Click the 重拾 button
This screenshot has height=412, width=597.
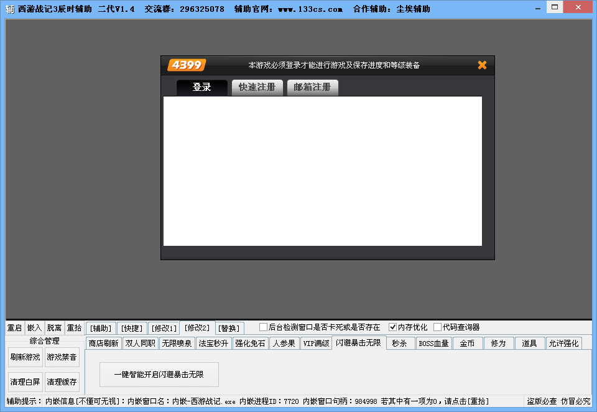pyautogui.click(x=74, y=328)
